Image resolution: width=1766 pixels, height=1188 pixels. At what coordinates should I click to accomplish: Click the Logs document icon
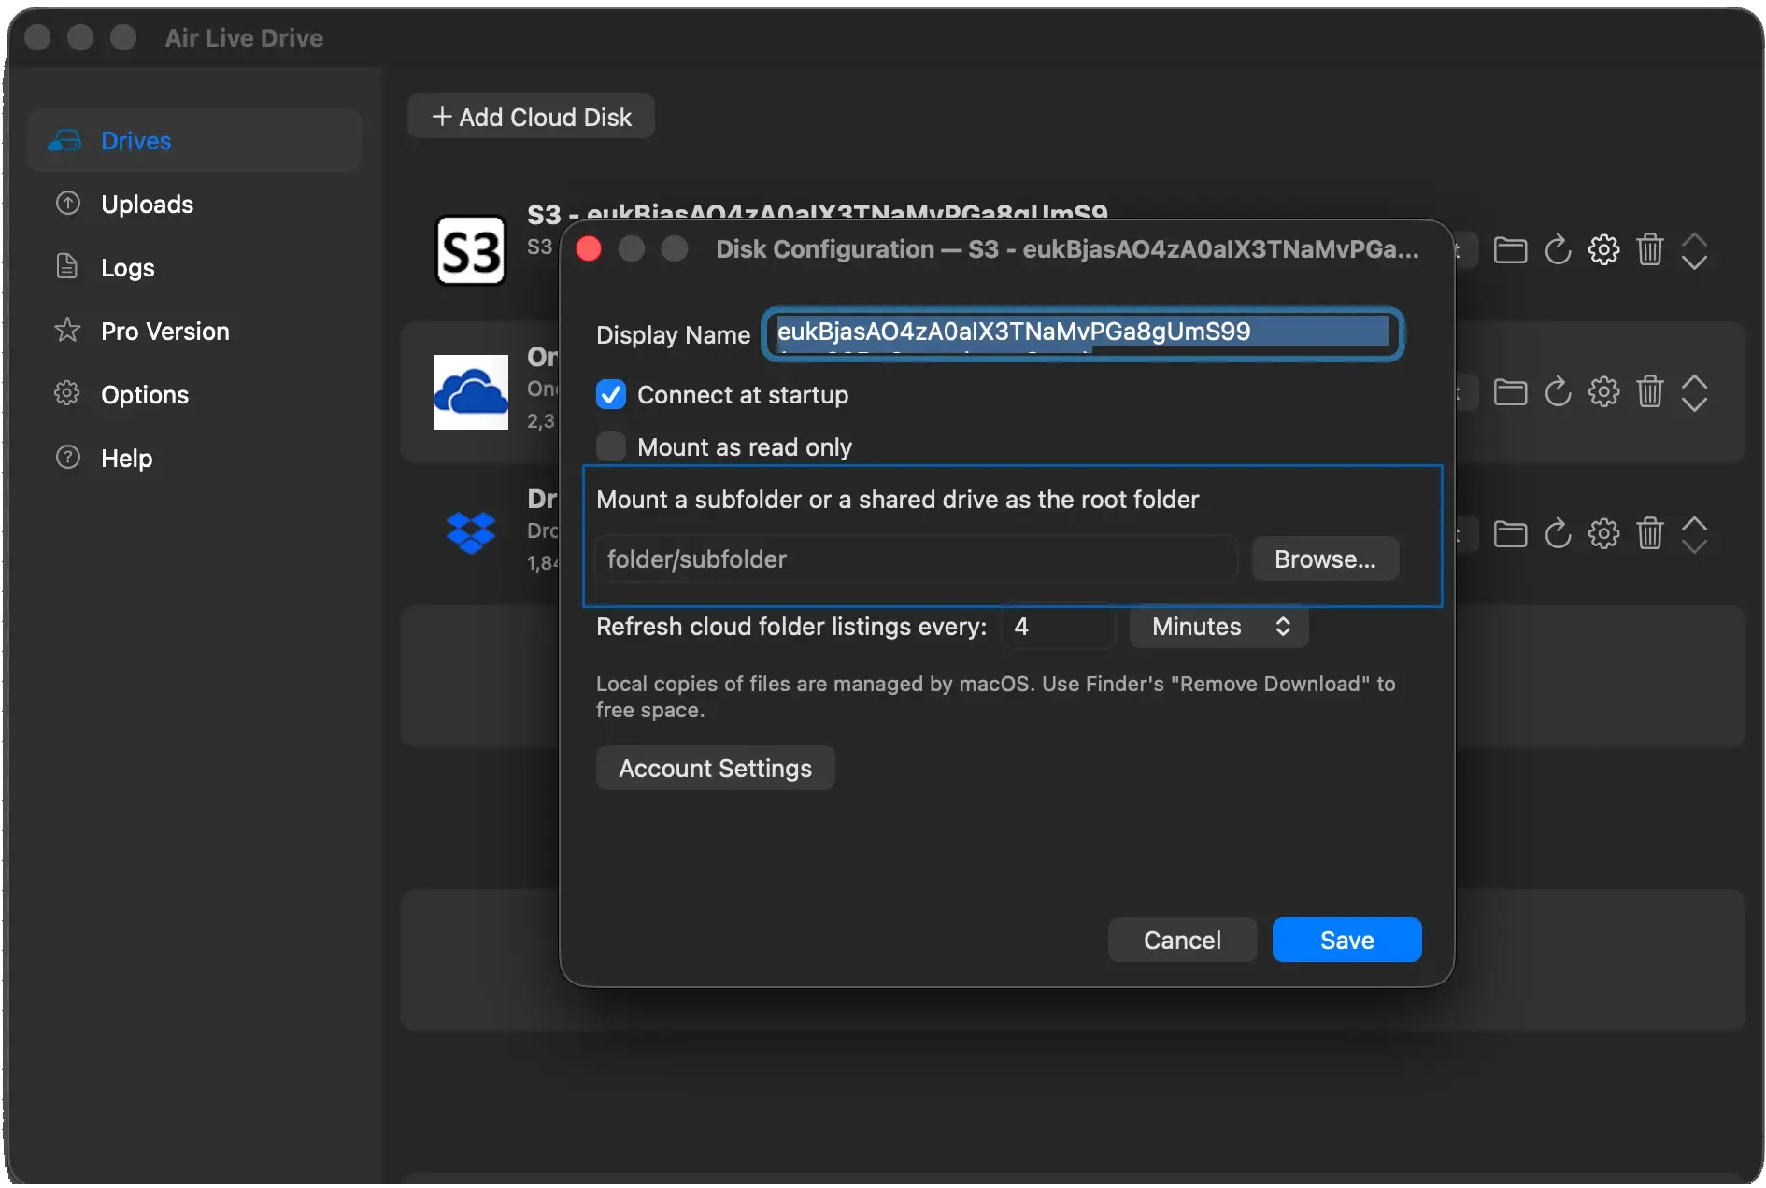(67, 266)
